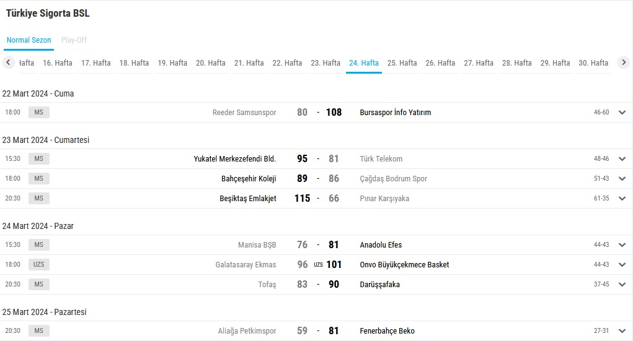Expand Reeder Samsunspor vs Bursaspor match details
The height and width of the screenshot is (341, 633).
(x=622, y=113)
